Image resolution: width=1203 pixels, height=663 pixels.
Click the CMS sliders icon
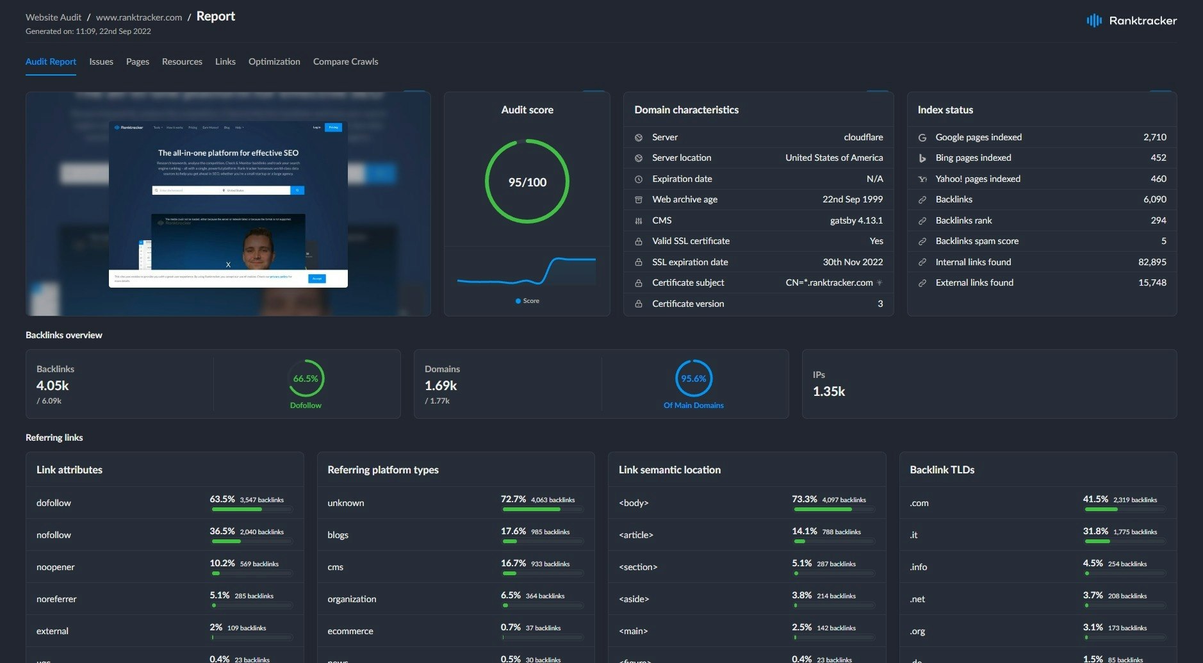point(639,221)
